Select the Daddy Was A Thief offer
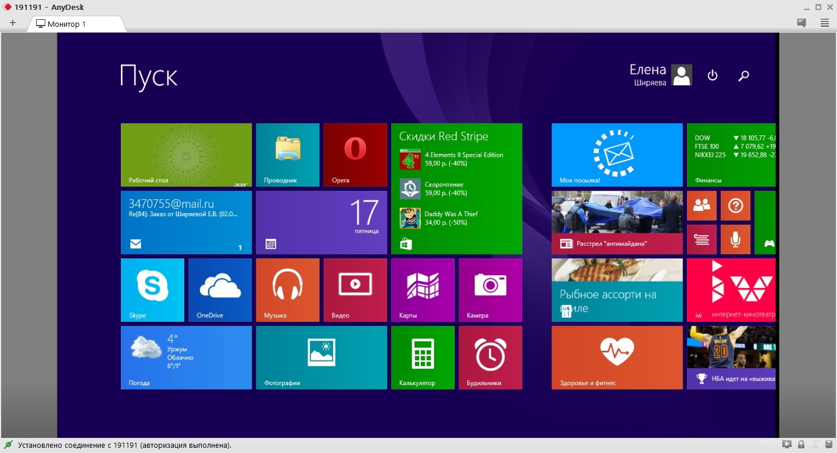 coord(438,218)
